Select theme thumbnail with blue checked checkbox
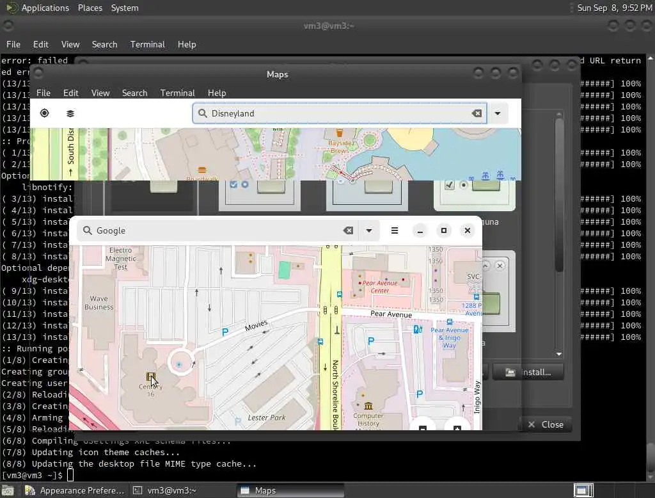This screenshot has height=498, width=655. [x=260, y=196]
